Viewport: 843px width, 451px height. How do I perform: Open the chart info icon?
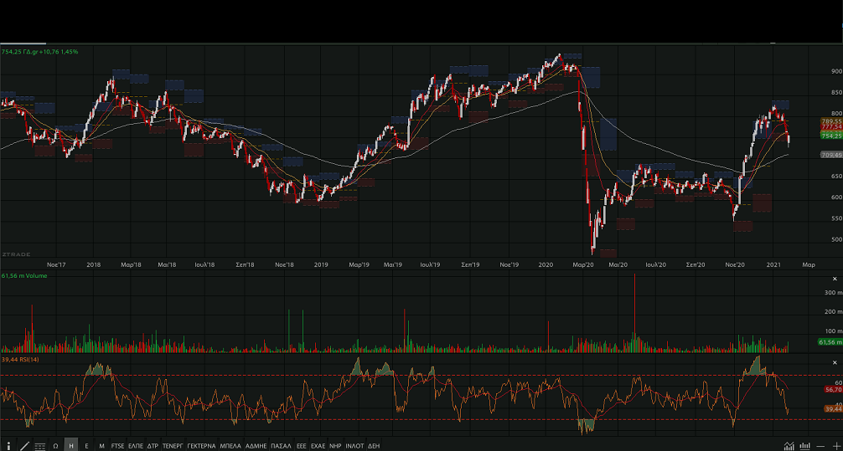[8, 446]
